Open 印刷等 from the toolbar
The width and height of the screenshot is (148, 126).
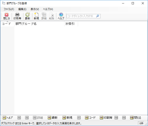pyautogui.click(x=17, y=16)
